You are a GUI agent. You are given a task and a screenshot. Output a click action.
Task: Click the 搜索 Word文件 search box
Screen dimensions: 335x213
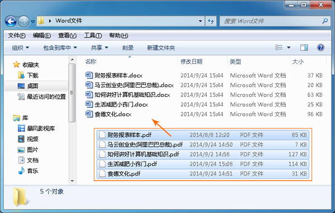[x=274, y=21]
